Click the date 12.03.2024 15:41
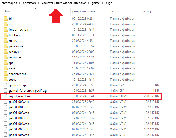Viewport: 176px width, 138px height. point(83,96)
